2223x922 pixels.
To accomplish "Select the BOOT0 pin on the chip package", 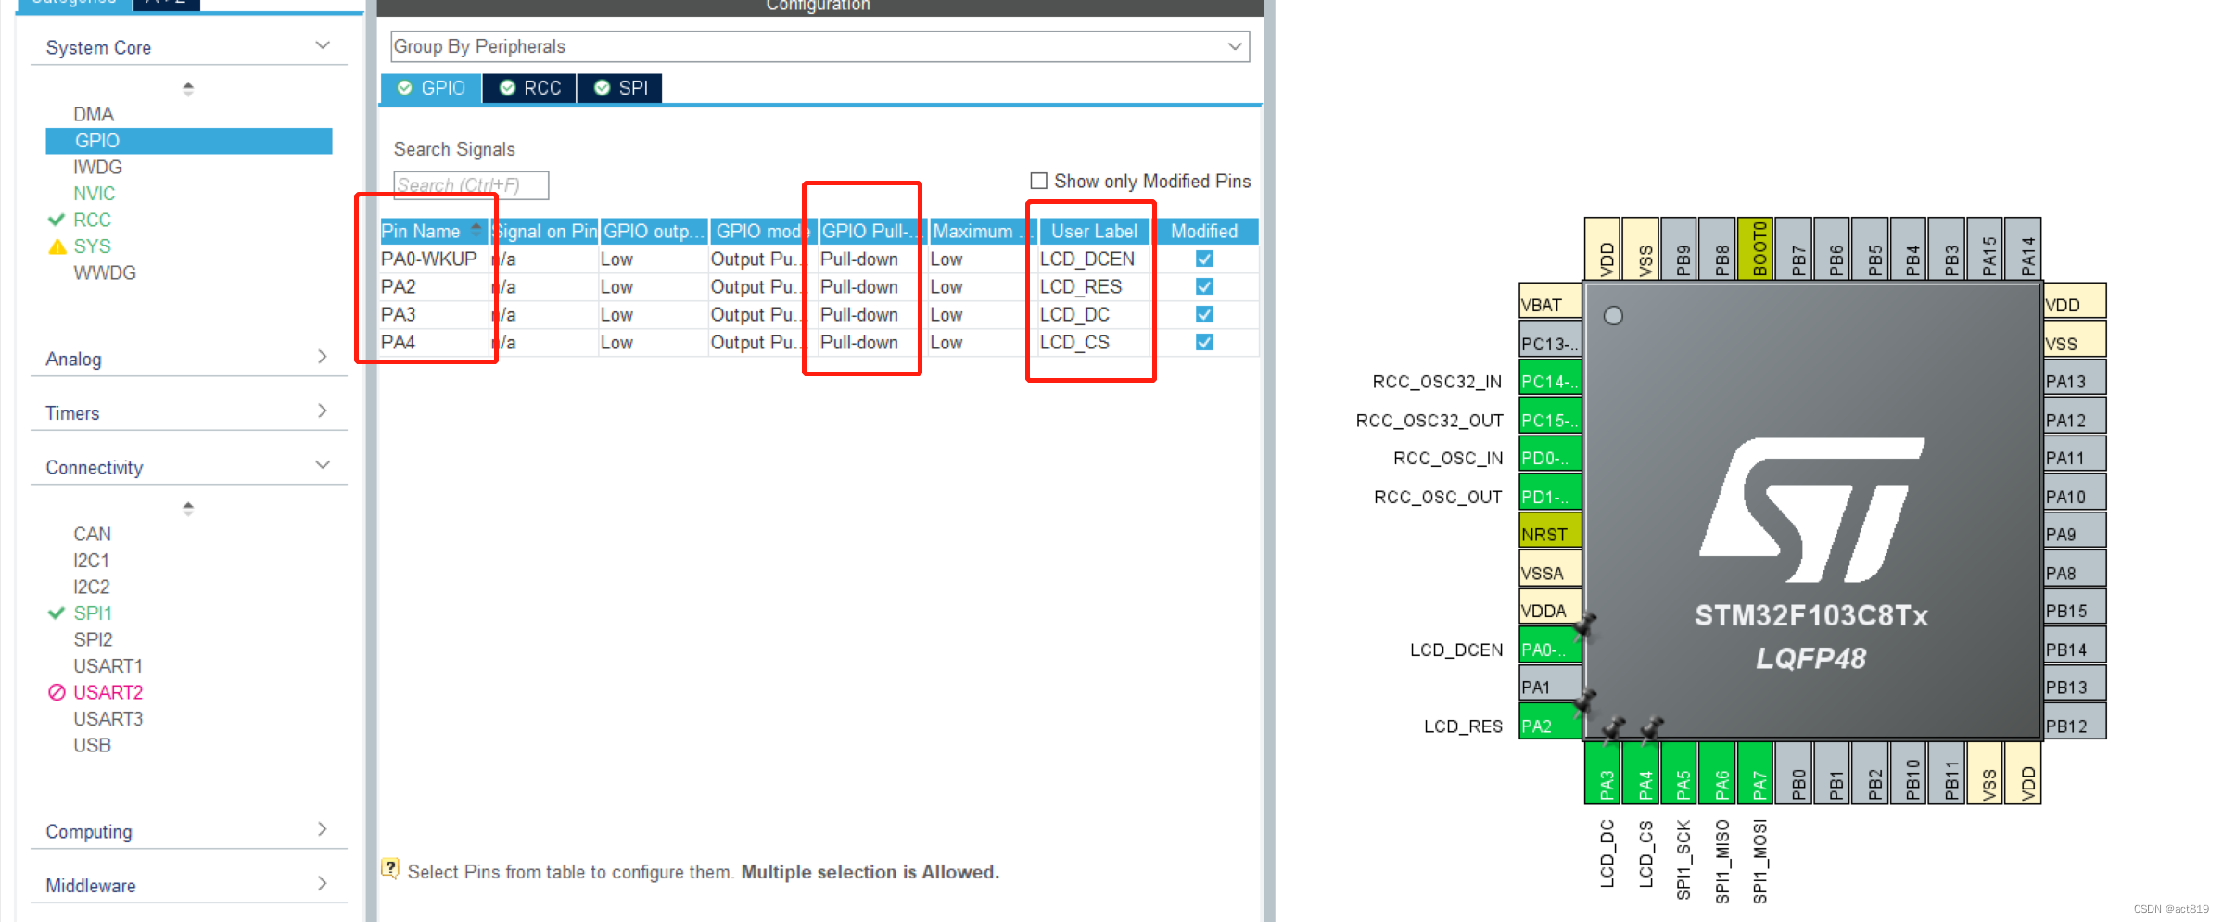I will 1757,247.
